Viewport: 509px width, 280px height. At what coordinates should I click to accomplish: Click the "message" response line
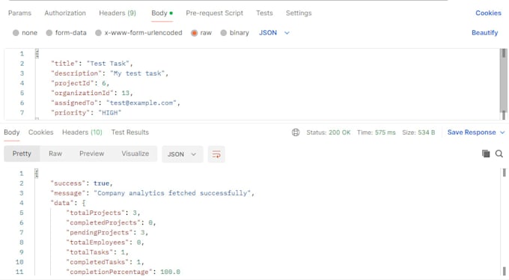[x=152, y=193]
